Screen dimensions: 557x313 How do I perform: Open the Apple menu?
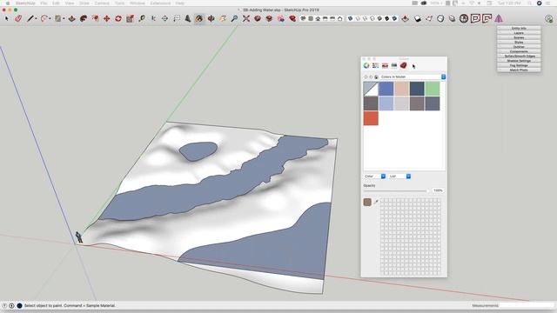8,3
